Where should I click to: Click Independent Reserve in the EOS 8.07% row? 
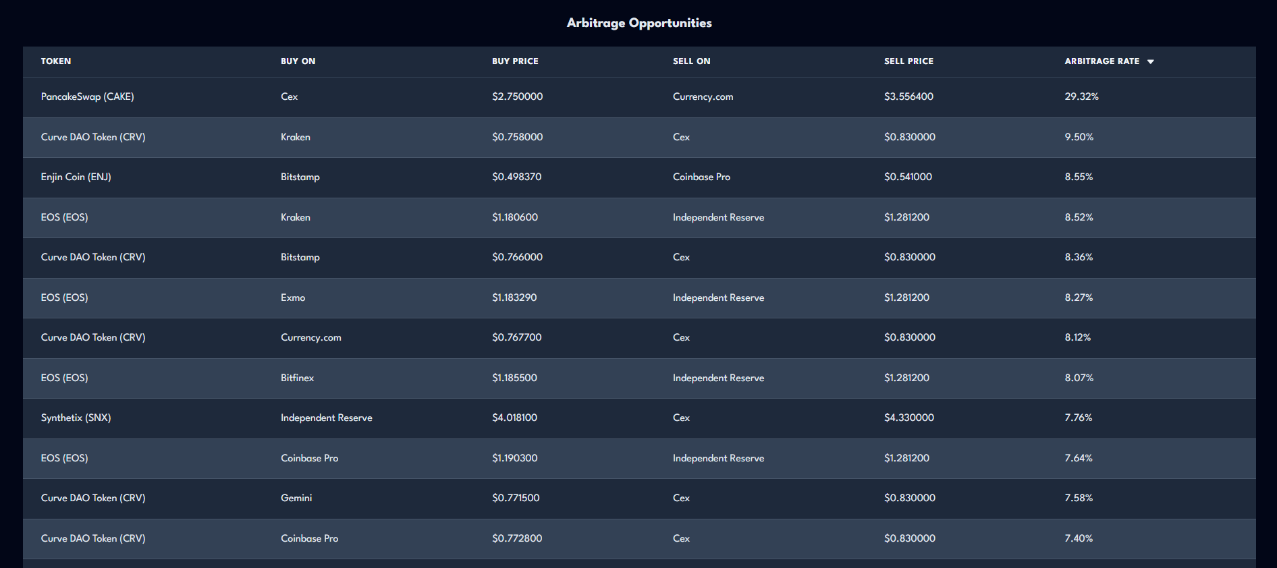(x=719, y=378)
